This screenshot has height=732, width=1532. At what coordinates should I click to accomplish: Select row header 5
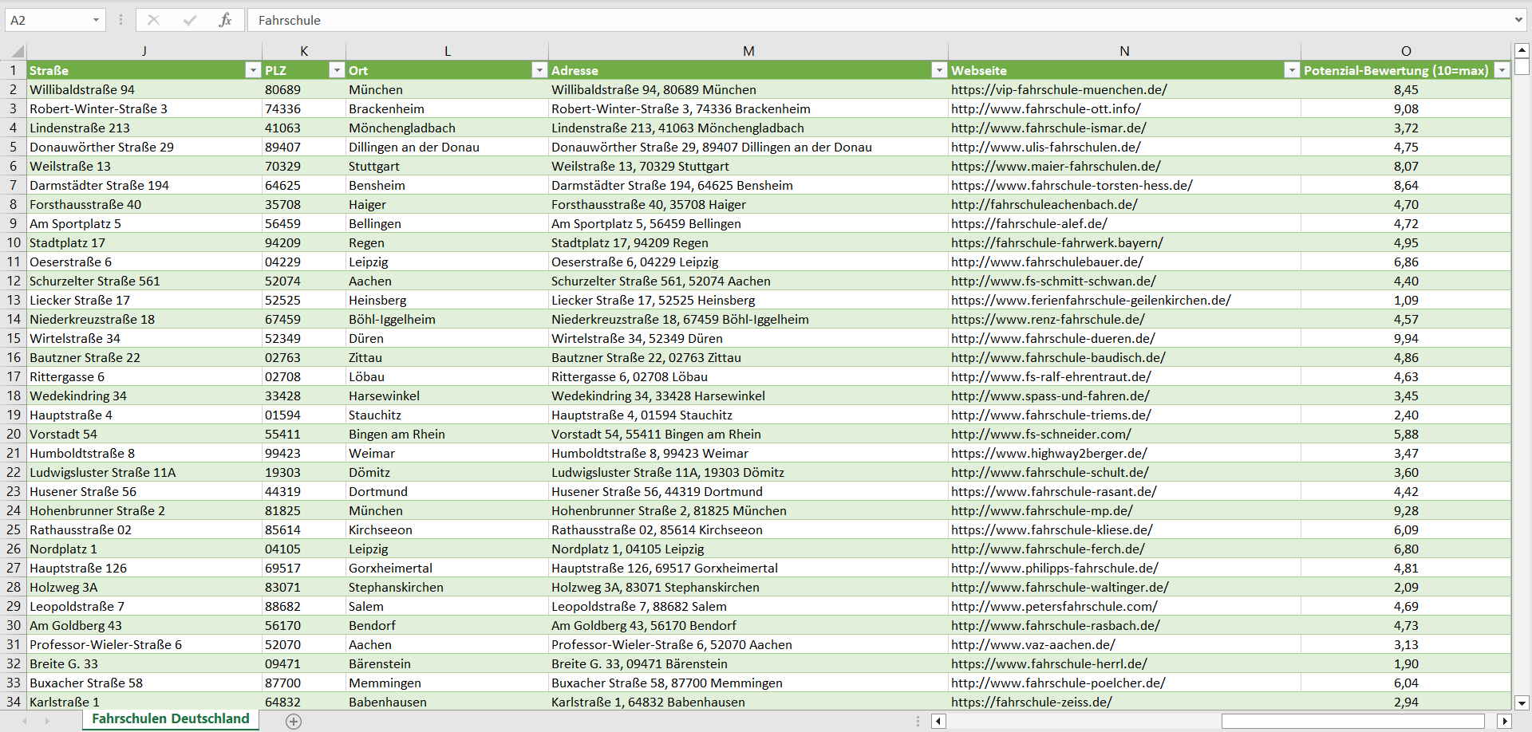click(14, 147)
